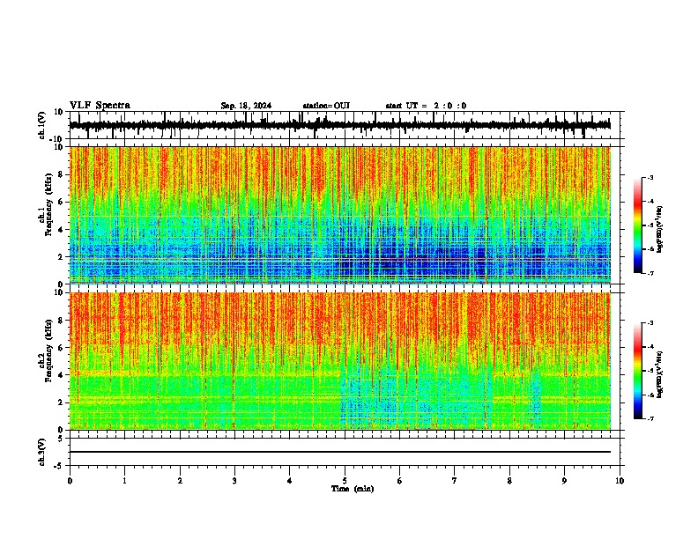Click the time axis tick label "5"
Image resolution: width=698 pixels, height=539 pixels.
(x=345, y=481)
